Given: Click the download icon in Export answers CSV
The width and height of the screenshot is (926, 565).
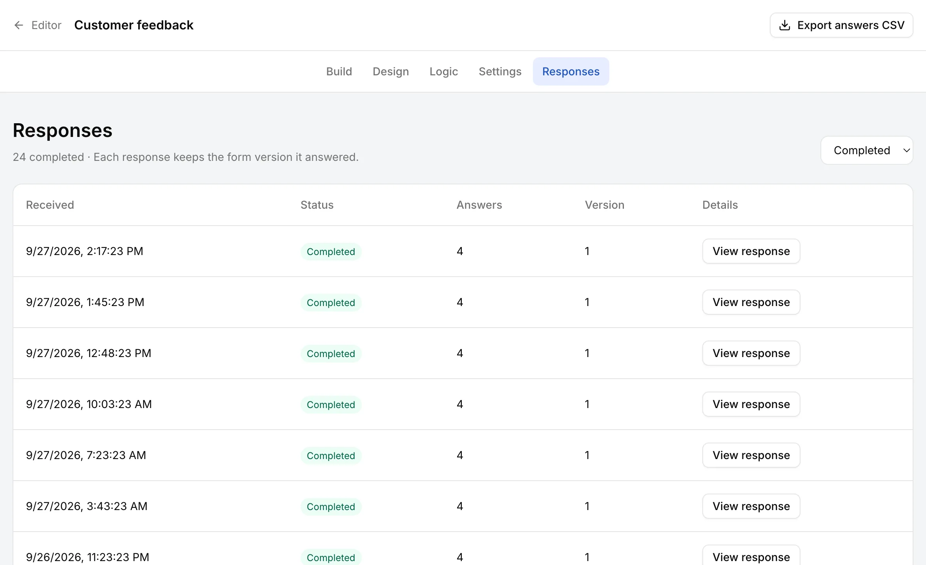Looking at the screenshot, I should coord(784,25).
